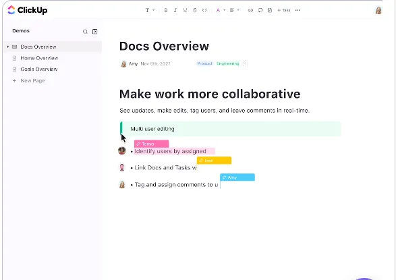Image resolution: width=396 pixels, height=280 pixels.
Task: Expand the text style dropdown arrow
Action: [154, 10]
